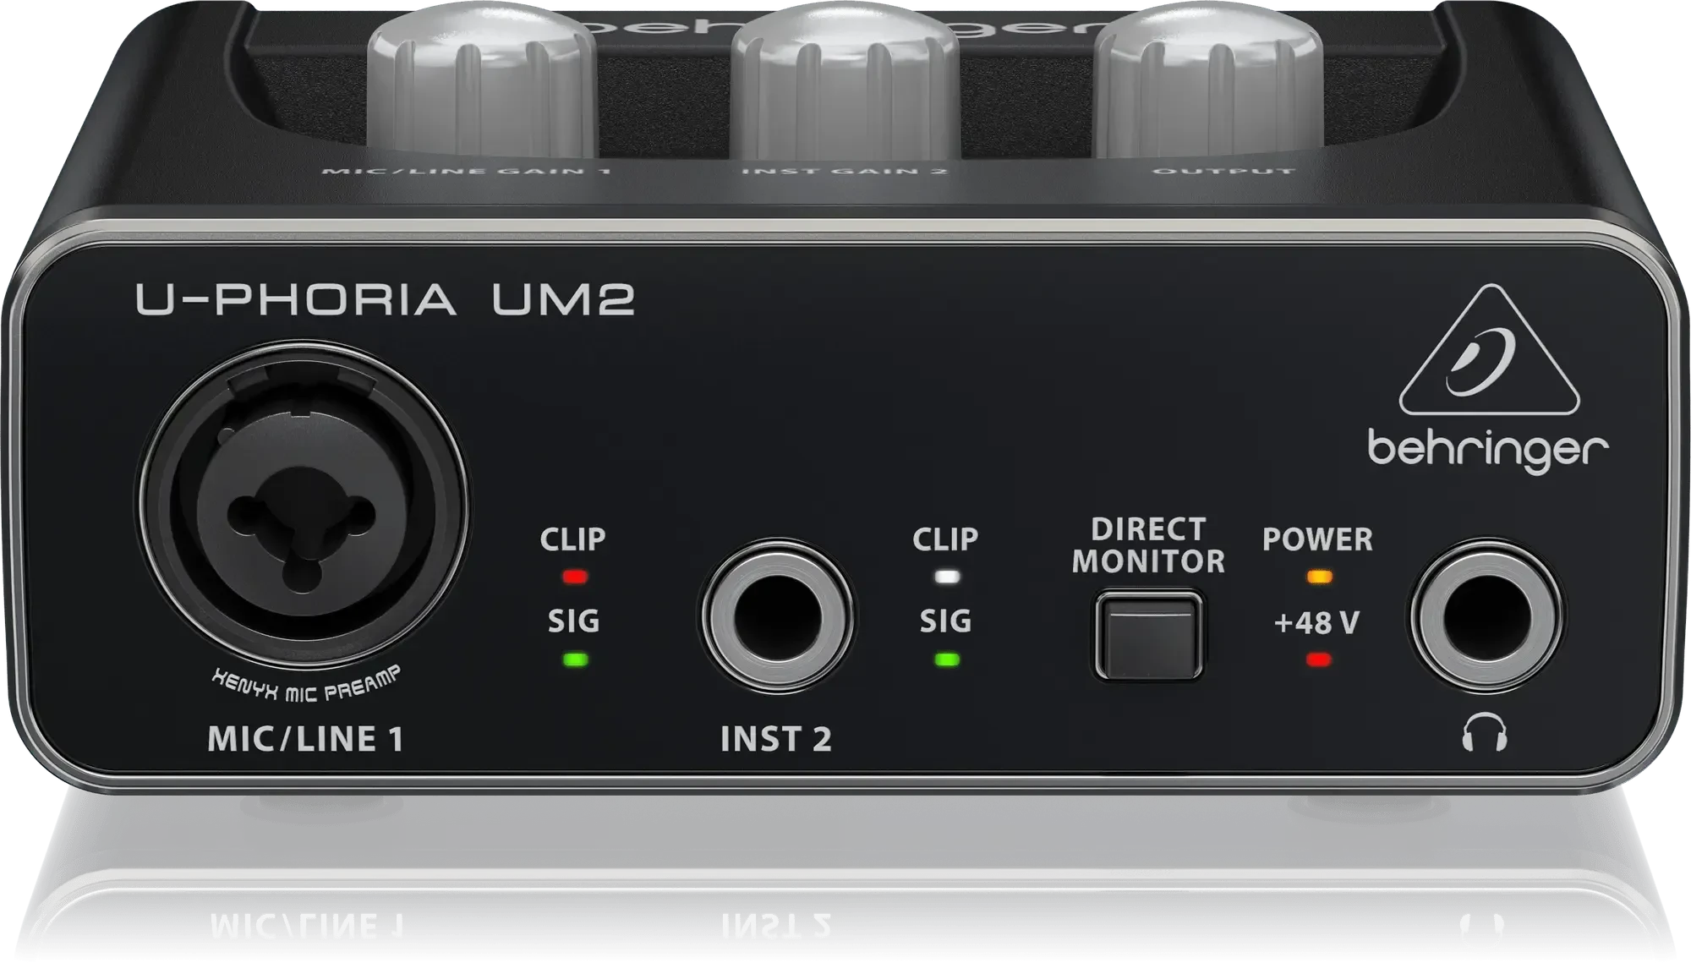Click the red CLIP LED for channel 1
The width and height of the screenshot is (1691, 963).
[x=574, y=577]
